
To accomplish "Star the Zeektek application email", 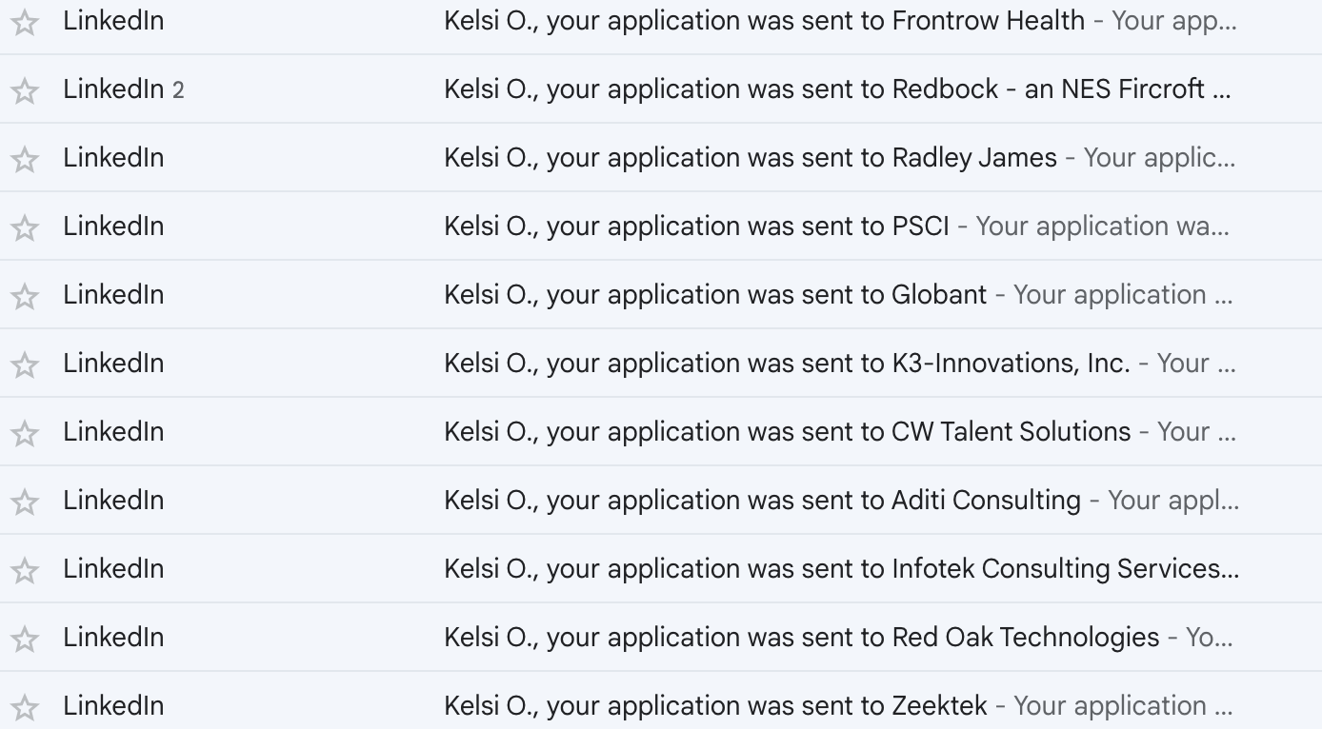I will click(25, 707).
